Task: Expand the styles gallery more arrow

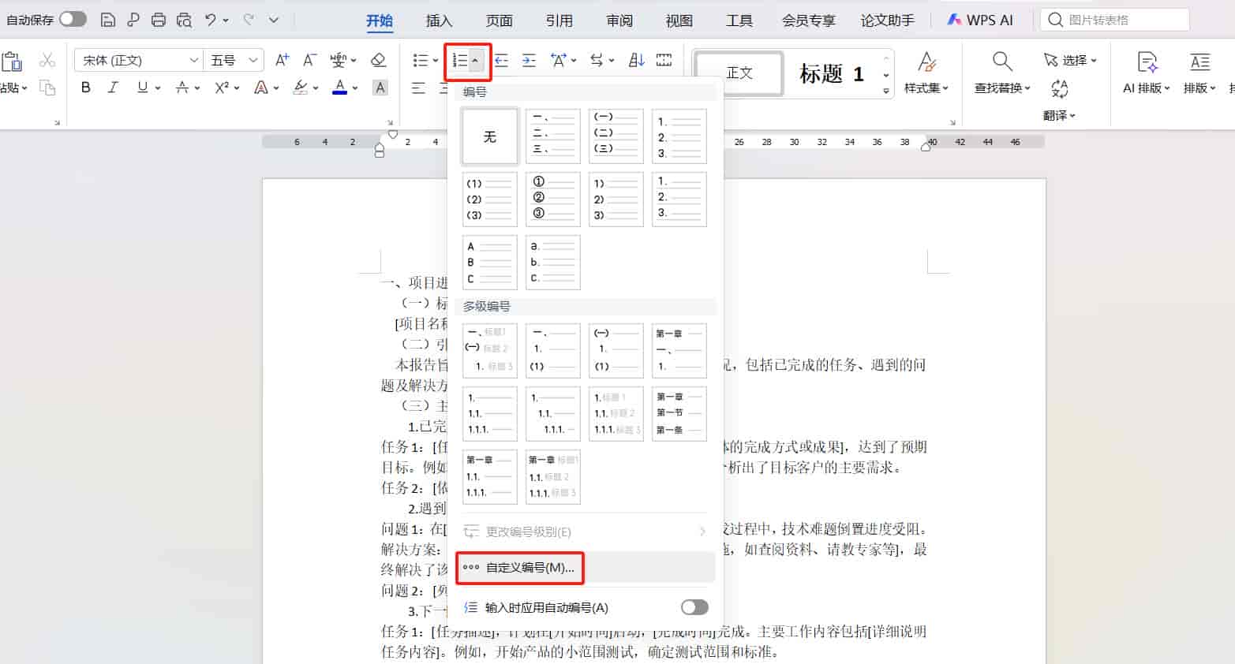Action: [x=886, y=91]
